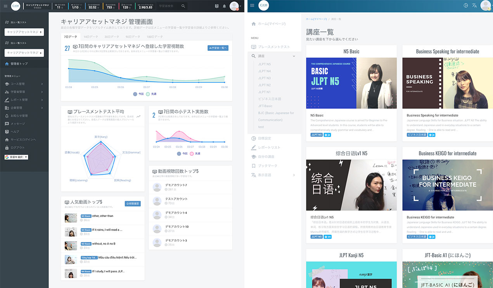Open the hamburger menu in admin panel

tap(5, 6)
